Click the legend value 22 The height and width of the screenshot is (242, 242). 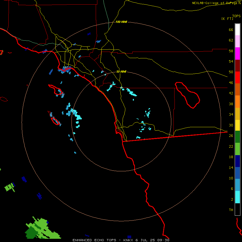pyautogui.click(x=231, y=146)
